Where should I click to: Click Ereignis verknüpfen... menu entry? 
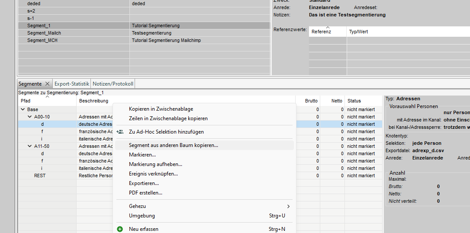click(x=153, y=174)
